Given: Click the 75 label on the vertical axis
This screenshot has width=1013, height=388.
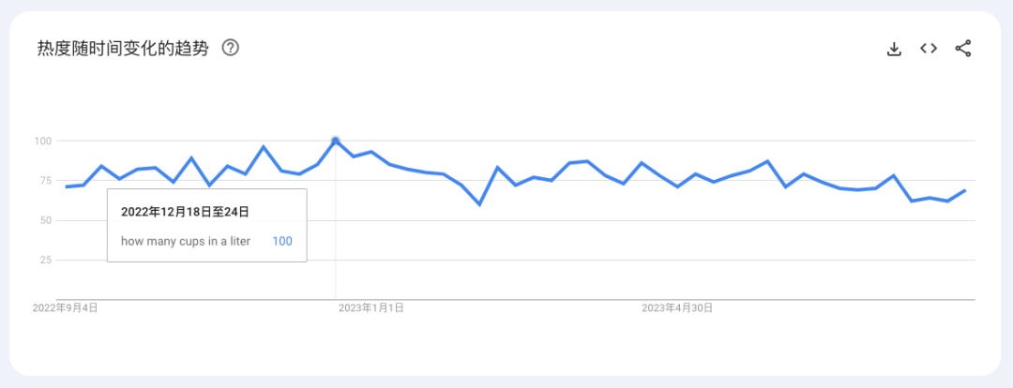Looking at the screenshot, I should [x=44, y=181].
